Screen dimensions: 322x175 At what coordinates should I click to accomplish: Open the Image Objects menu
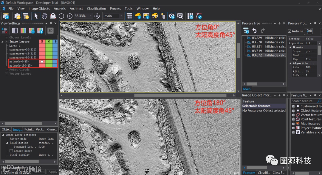pyautogui.click(x=39, y=9)
